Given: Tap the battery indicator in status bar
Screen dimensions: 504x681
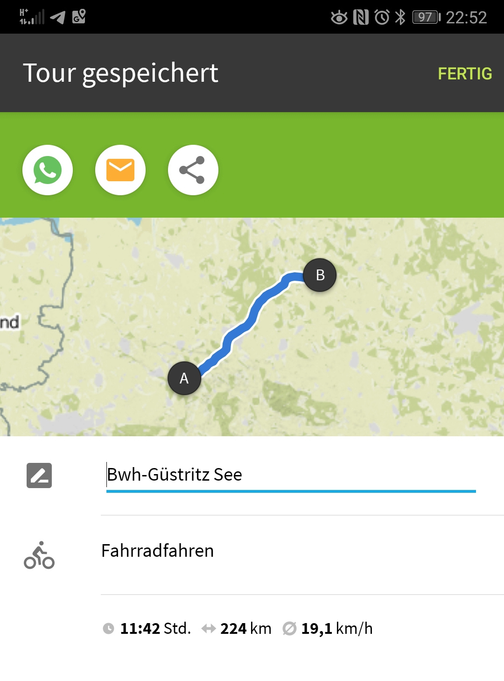Looking at the screenshot, I should [x=426, y=17].
